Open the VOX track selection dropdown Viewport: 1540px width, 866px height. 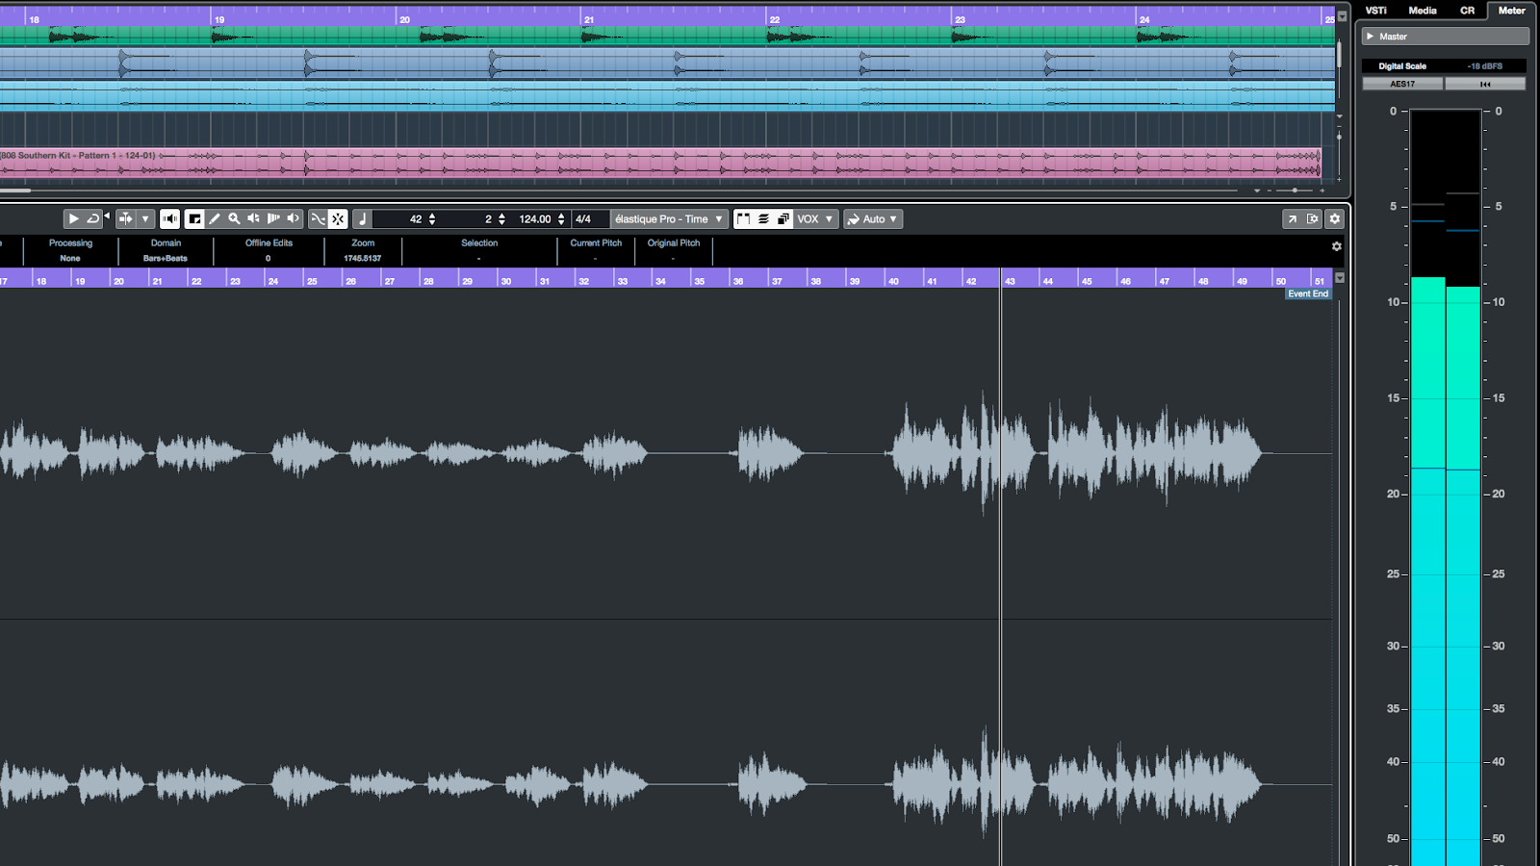click(x=813, y=218)
